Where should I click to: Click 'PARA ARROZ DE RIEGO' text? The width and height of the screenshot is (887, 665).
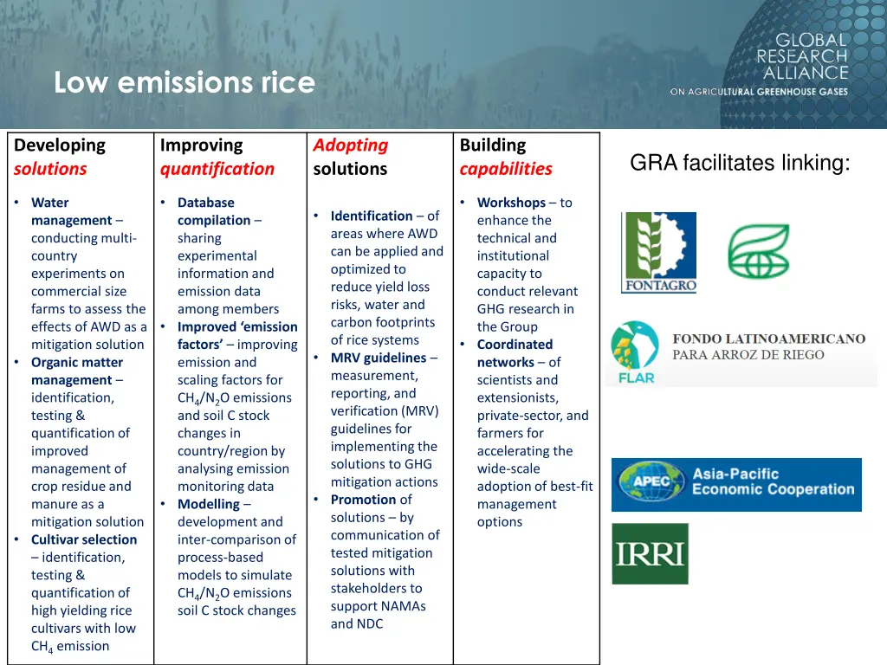coord(748,354)
